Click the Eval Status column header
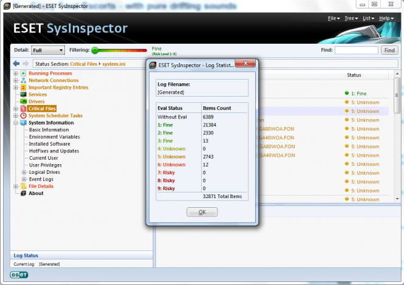This screenshot has width=404, height=285. pyautogui.click(x=179, y=108)
